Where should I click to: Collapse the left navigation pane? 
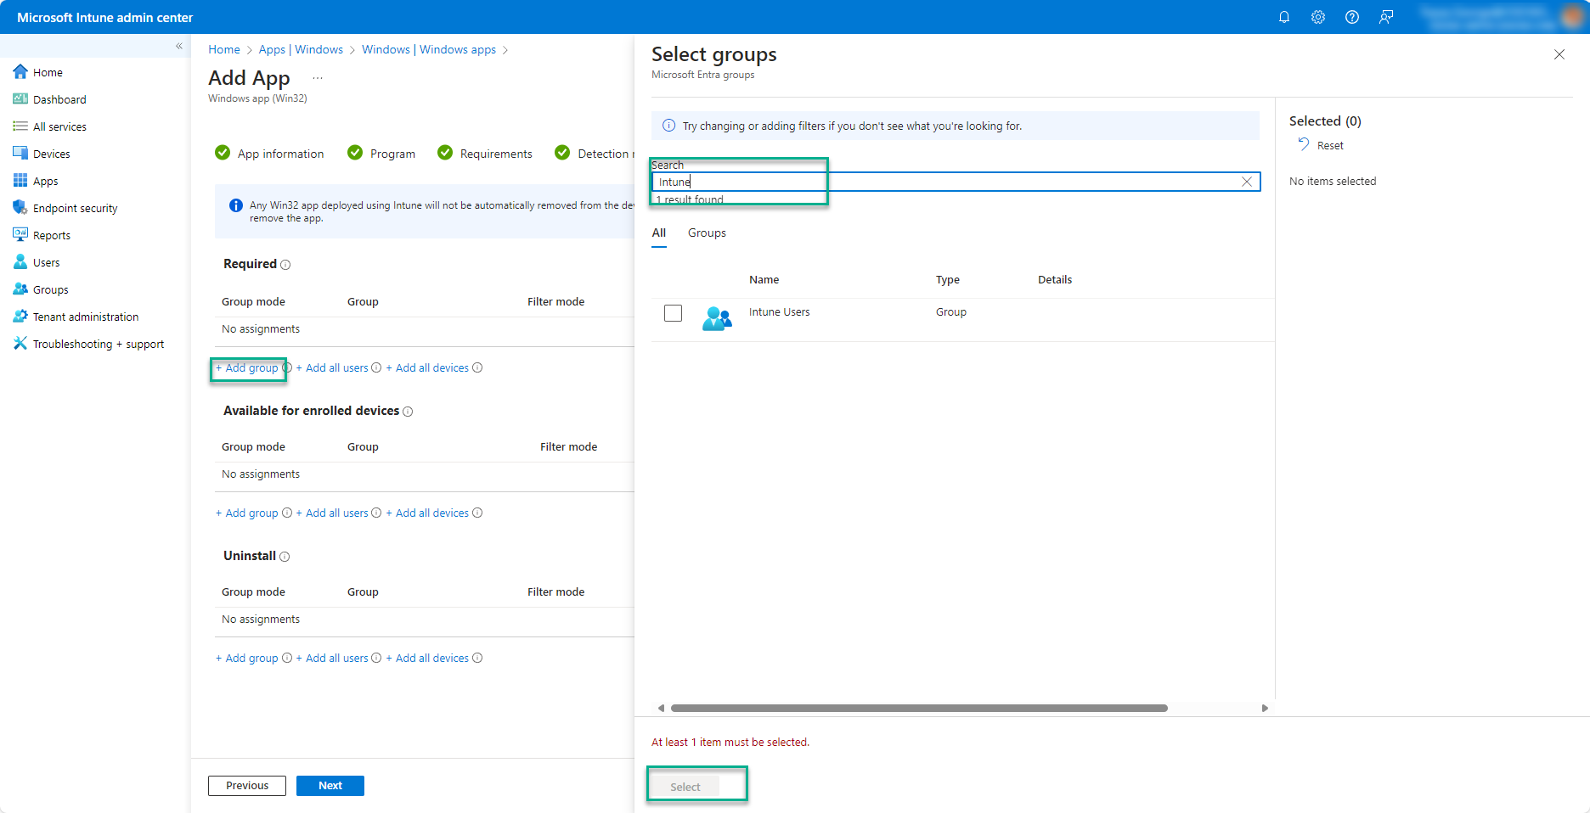click(179, 46)
